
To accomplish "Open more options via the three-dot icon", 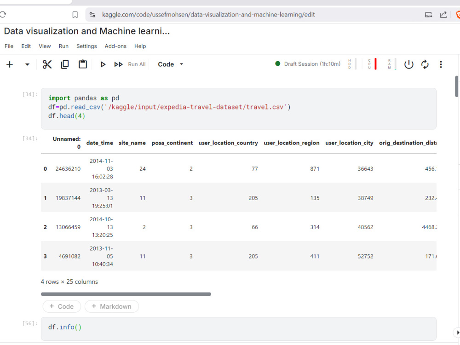I will 441,64.
